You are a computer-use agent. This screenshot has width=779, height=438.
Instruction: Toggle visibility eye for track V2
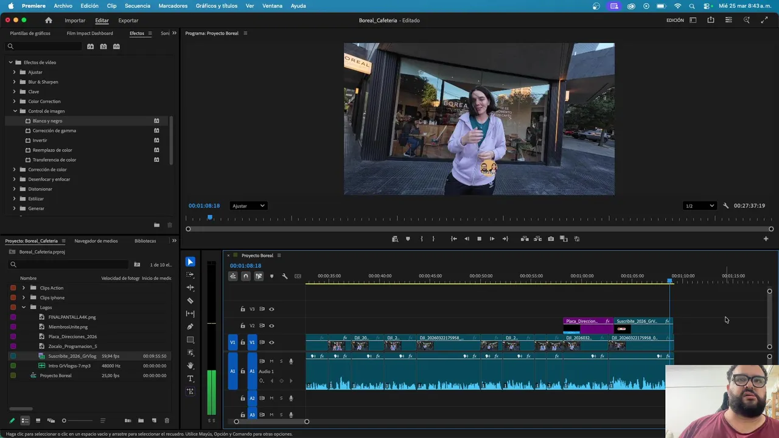click(x=271, y=325)
